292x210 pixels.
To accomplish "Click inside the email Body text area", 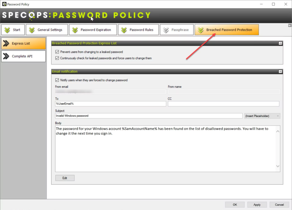I will (165, 149).
